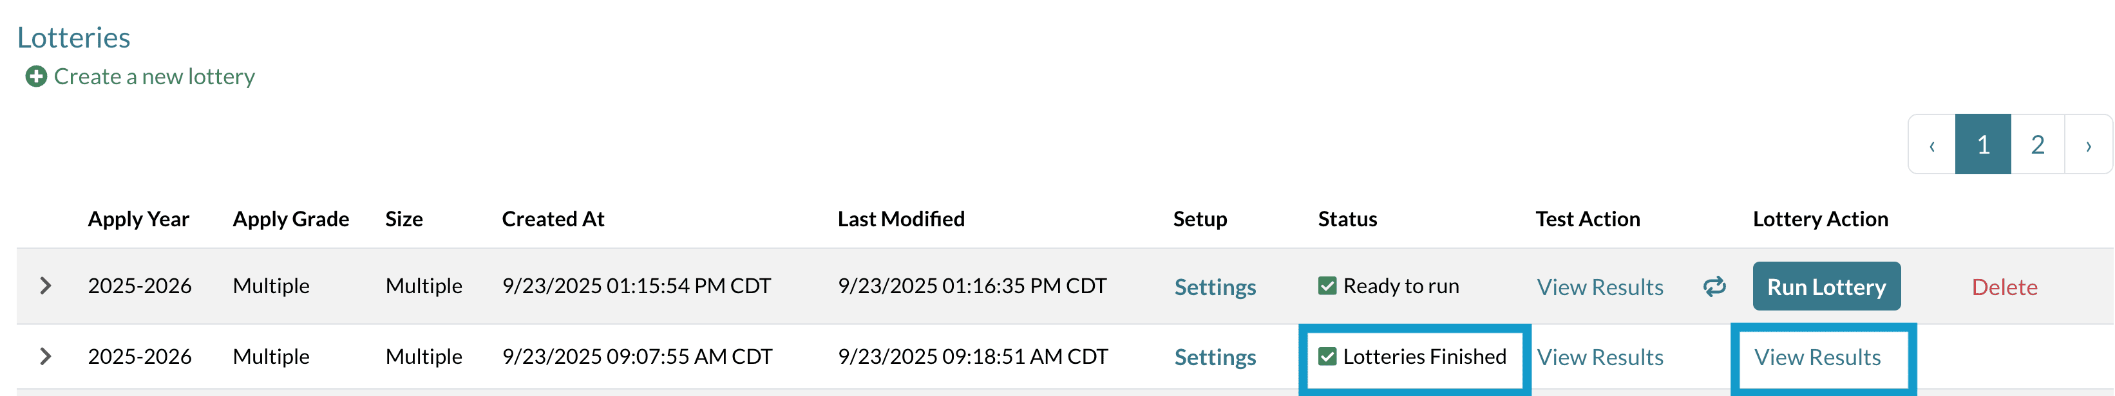Open Settings for the Ready to run lottery
Image resolution: width=2115 pixels, height=396 pixels.
coord(1214,288)
